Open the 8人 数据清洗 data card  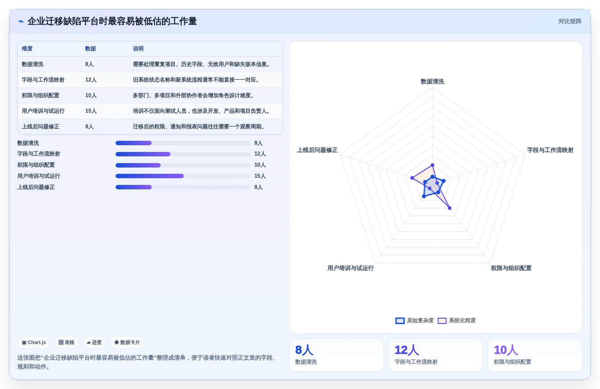(x=336, y=355)
